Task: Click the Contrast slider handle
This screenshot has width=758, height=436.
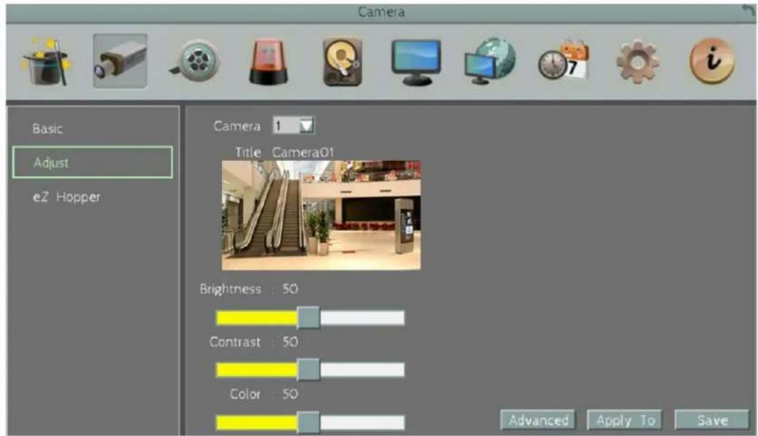Action: [308, 370]
